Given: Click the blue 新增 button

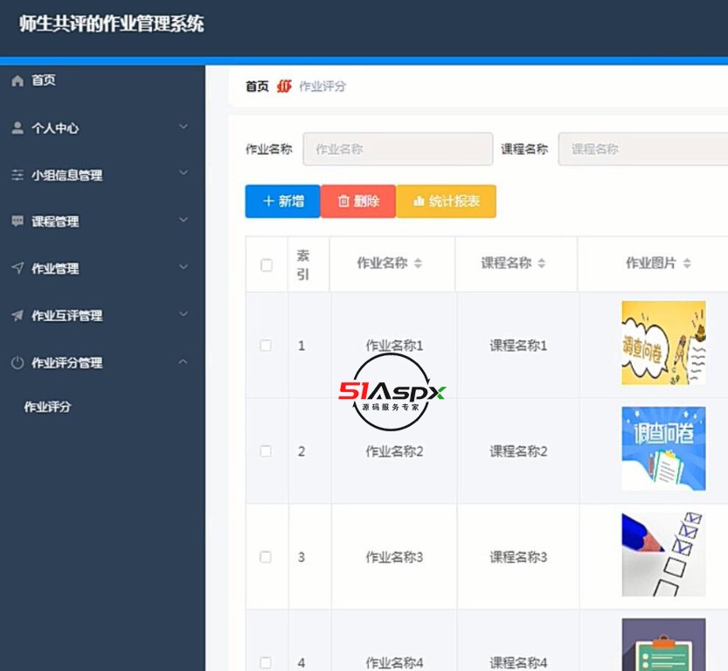Looking at the screenshot, I should (x=283, y=201).
